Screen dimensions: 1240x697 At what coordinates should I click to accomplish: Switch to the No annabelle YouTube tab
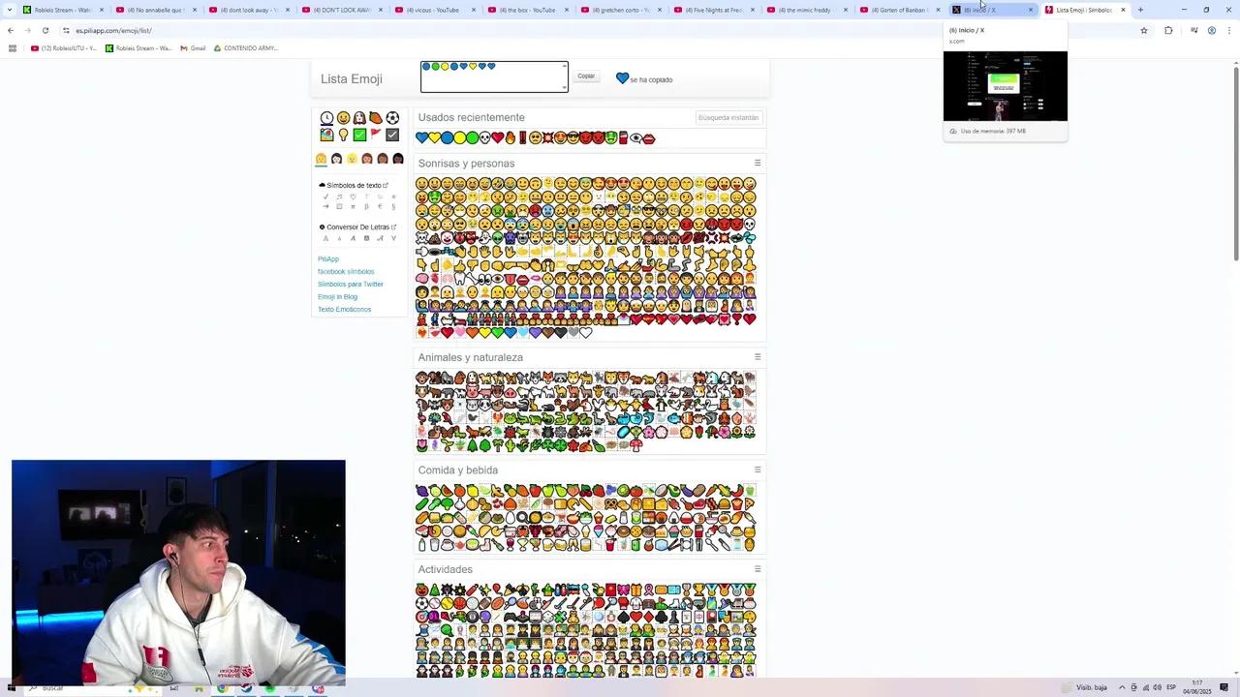tap(155, 10)
